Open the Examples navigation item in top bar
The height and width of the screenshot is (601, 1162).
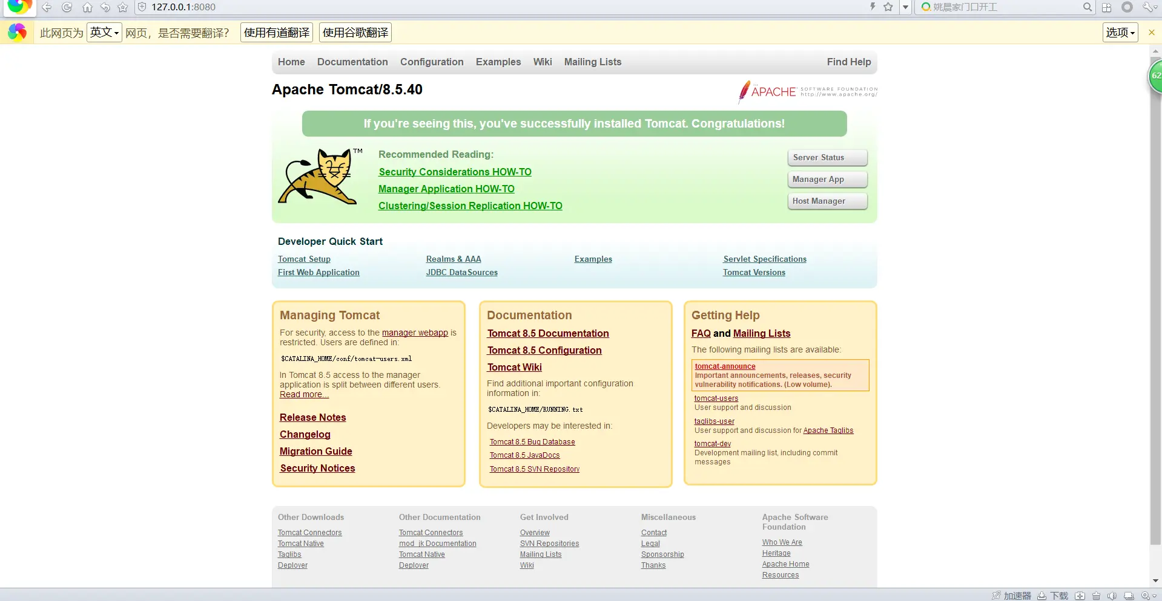coord(498,62)
